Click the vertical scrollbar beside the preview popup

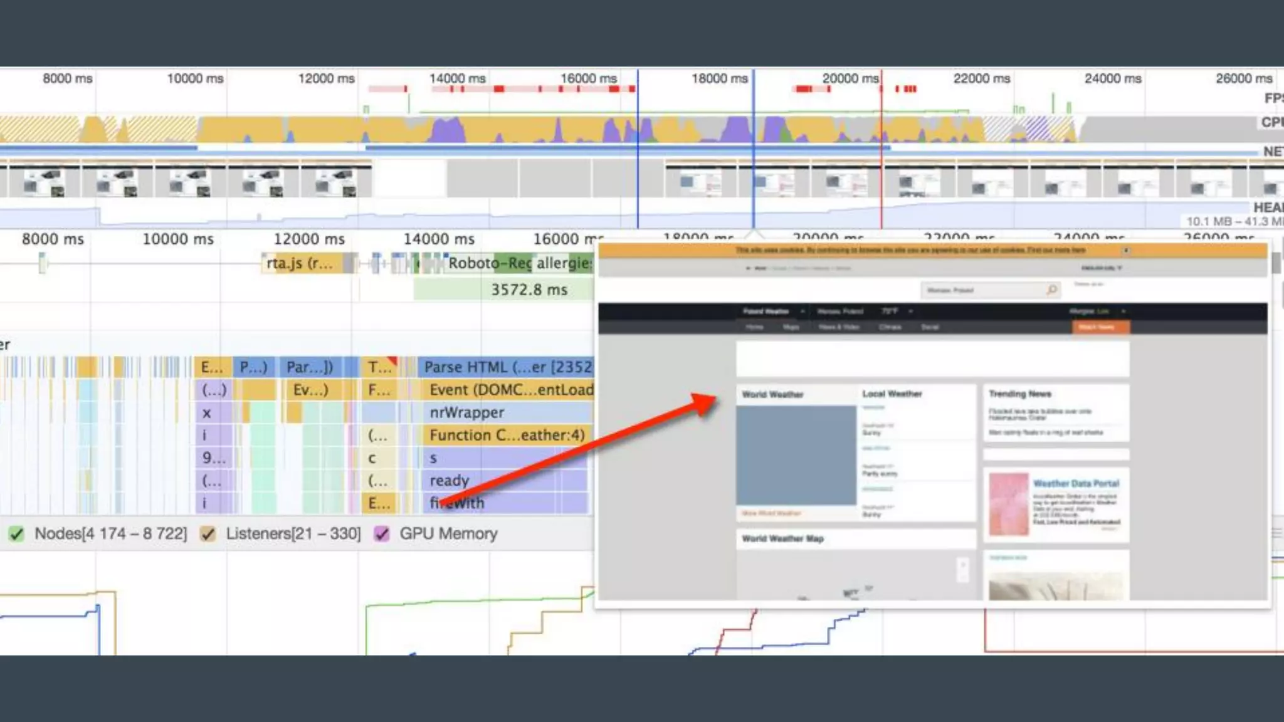click(x=1276, y=263)
